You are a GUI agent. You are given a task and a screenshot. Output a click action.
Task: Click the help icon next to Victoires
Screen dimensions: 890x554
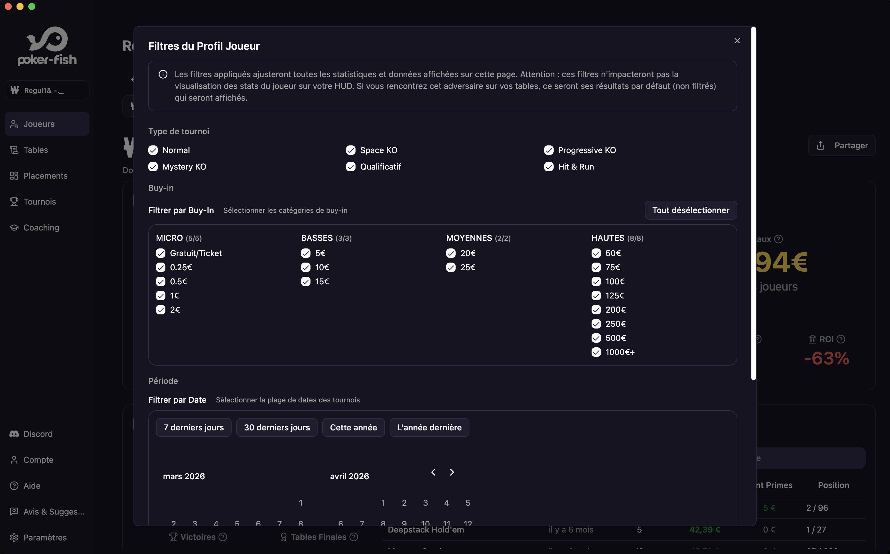pyautogui.click(x=223, y=537)
